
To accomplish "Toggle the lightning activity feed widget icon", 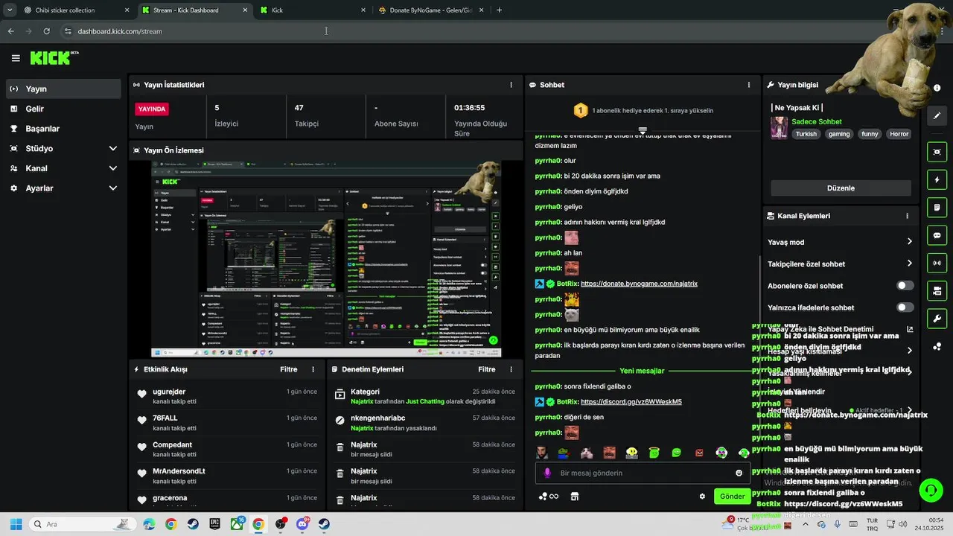I will (x=937, y=179).
